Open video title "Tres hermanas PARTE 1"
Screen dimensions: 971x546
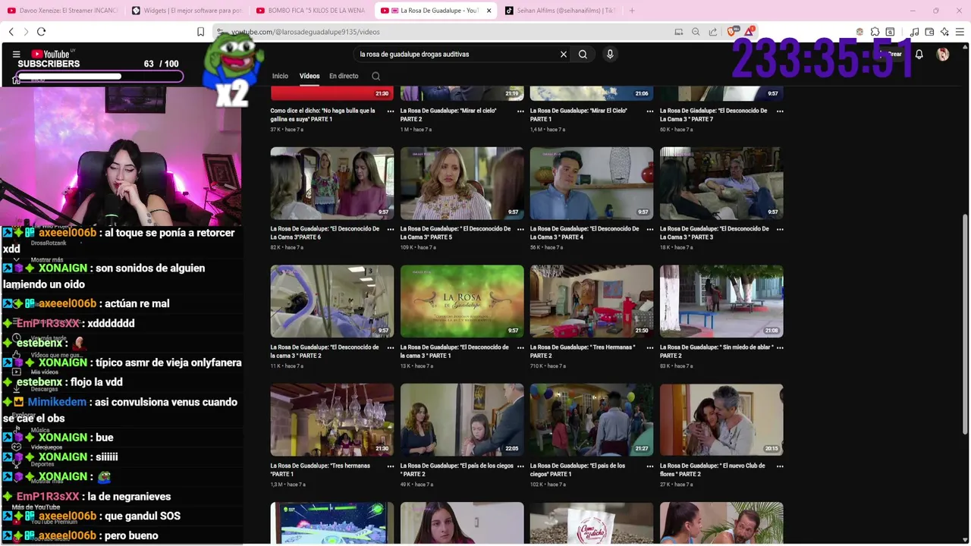tap(320, 469)
